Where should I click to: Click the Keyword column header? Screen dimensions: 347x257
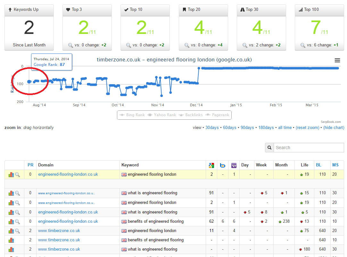pos(130,165)
